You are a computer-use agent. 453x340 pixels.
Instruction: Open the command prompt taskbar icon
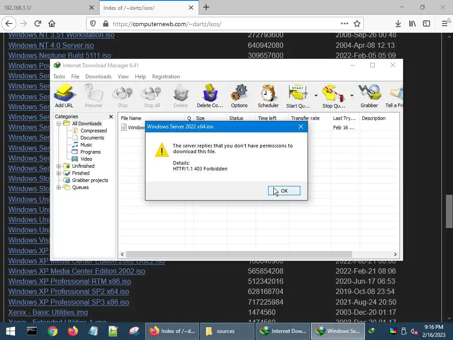point(32,331)
